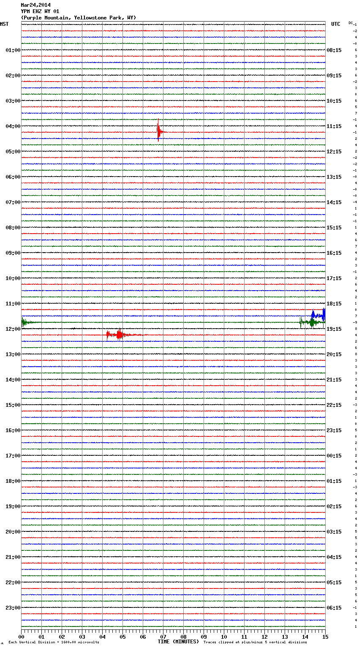Click the TIME (MINUTES) axis title
359x648 pixels.
[x=178, y=642]
